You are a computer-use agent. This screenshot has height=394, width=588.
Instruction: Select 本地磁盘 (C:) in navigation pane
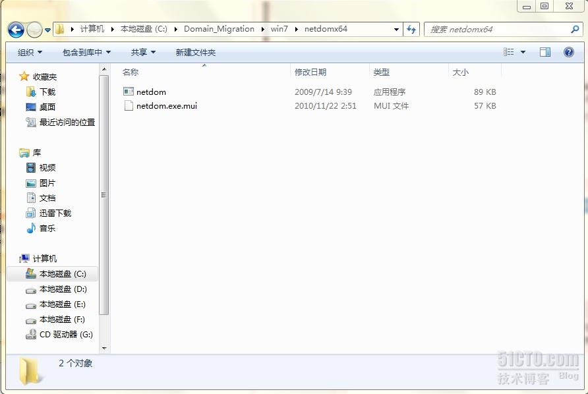53,273
